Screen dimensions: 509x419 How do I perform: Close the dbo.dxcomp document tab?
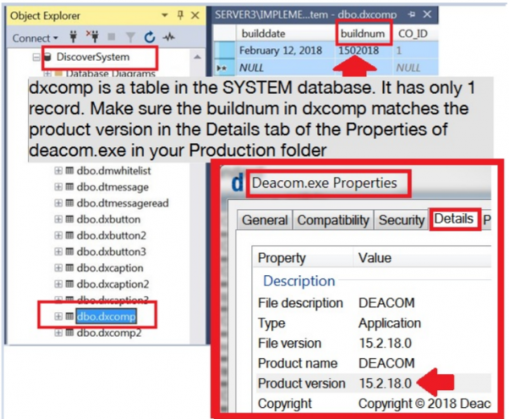(427, 14)
